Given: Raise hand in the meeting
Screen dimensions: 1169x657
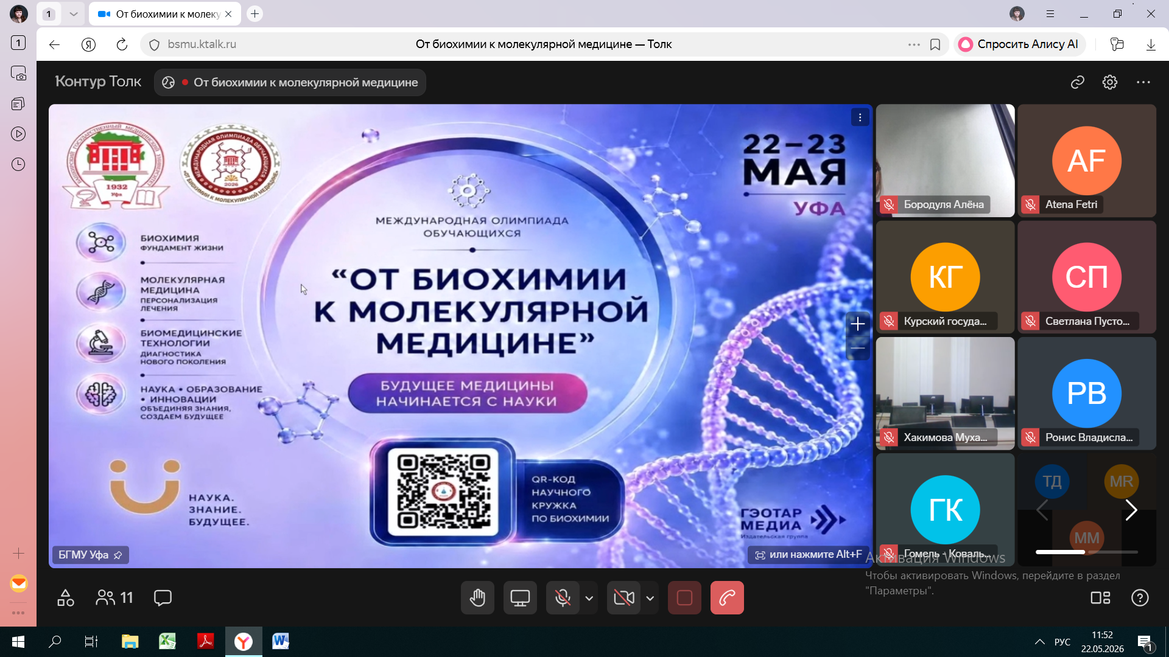Looking at the screenshot, I should [x=477, y=598].
